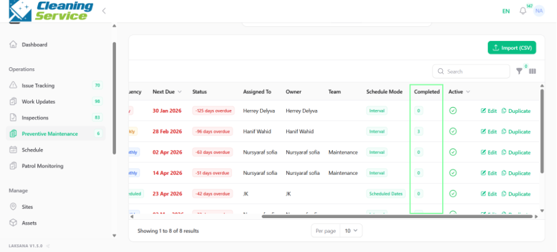Edit the 02 Apr 2026 row
The width and height of the screenshot is (557, 252).
[x=489, y=152]
